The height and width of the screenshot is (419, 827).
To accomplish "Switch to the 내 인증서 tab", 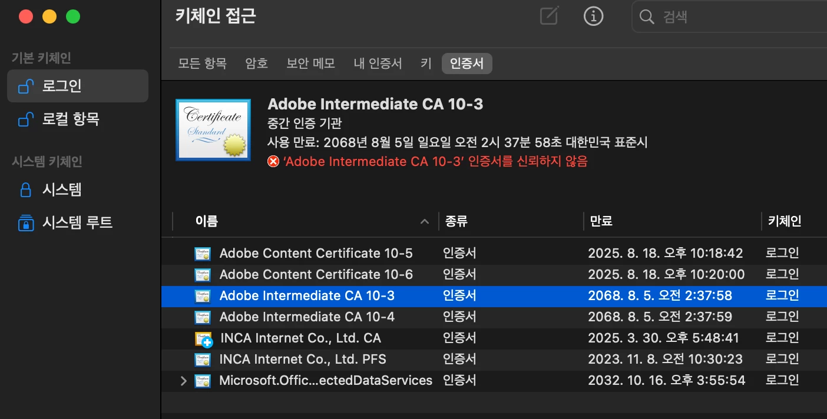I will [378, 64].
